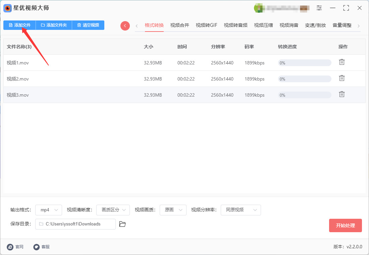
Task: Select the 视频2.mov file name
Action: tap(18, 79)
